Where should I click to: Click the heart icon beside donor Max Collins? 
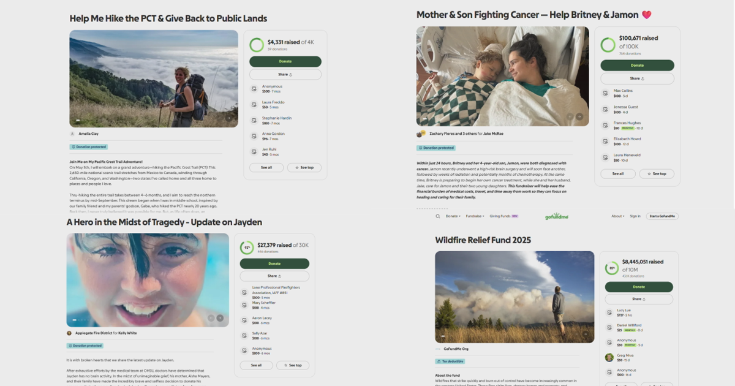[606, 93]
